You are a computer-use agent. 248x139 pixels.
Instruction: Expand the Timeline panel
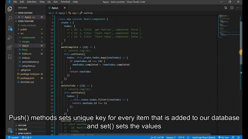[22, 129]
